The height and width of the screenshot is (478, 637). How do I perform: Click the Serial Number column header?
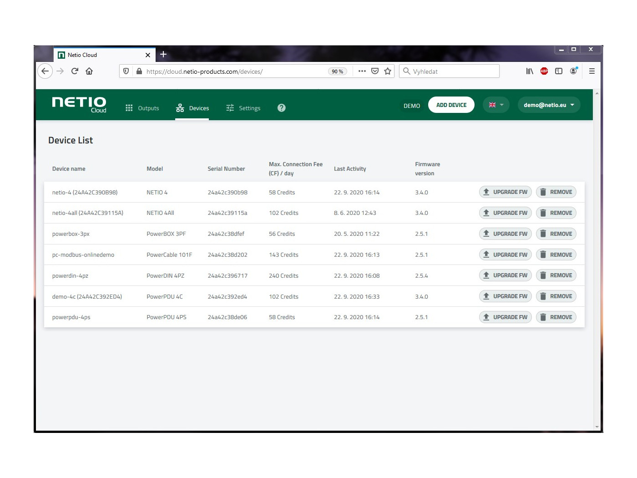pyautogui.click(x=226, y=169)
